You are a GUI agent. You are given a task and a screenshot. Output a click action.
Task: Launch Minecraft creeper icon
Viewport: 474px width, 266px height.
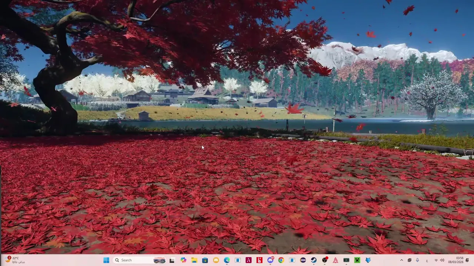(357, 260)
